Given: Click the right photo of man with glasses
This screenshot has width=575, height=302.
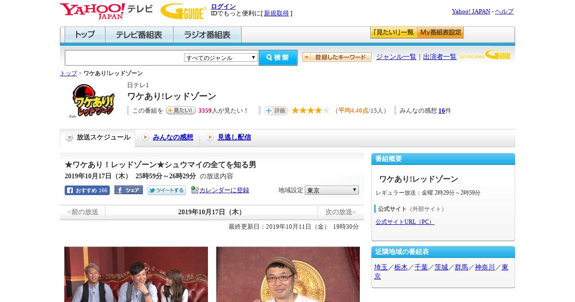Looking at the screenshot, I should click(288, 274).
